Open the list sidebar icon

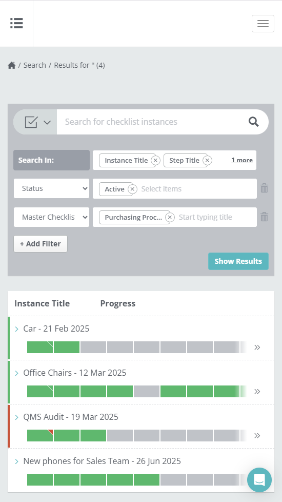tap(16, 24)
